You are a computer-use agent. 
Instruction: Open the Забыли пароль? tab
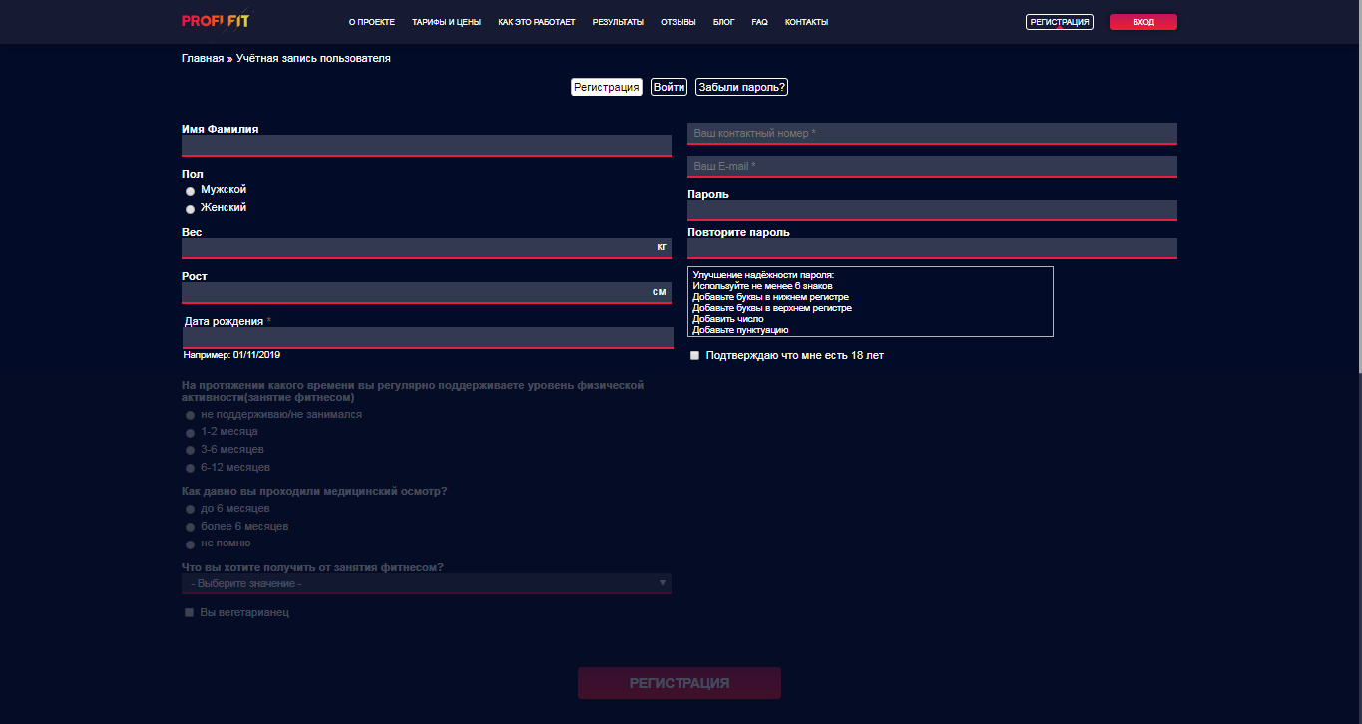pyautogui.click(x=741, y=87)
